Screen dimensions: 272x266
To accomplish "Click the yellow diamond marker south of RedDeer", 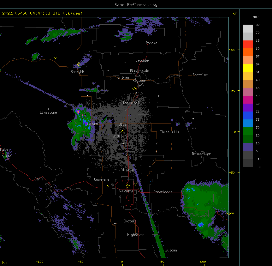I will click(134, 88).
